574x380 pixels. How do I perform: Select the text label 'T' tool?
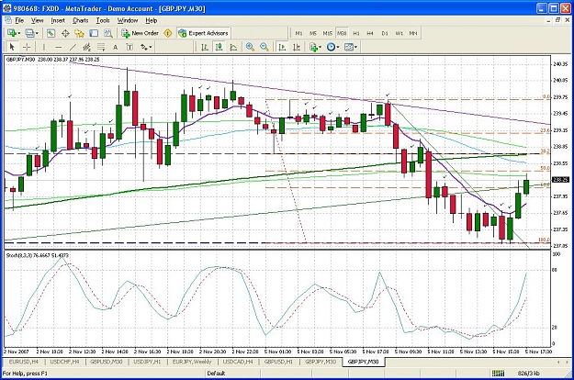(129, 47)
